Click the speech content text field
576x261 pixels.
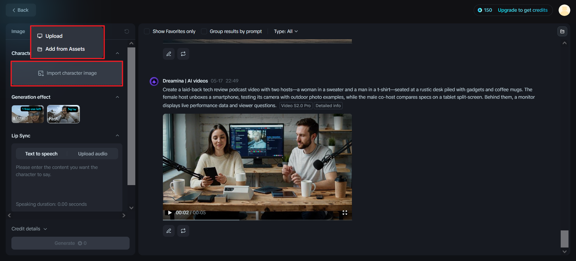[67, 181]
